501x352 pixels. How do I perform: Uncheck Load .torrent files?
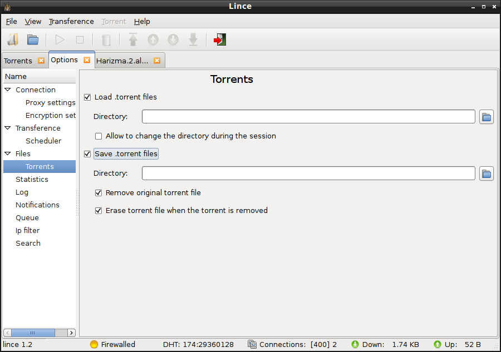(x=87, y=97)
